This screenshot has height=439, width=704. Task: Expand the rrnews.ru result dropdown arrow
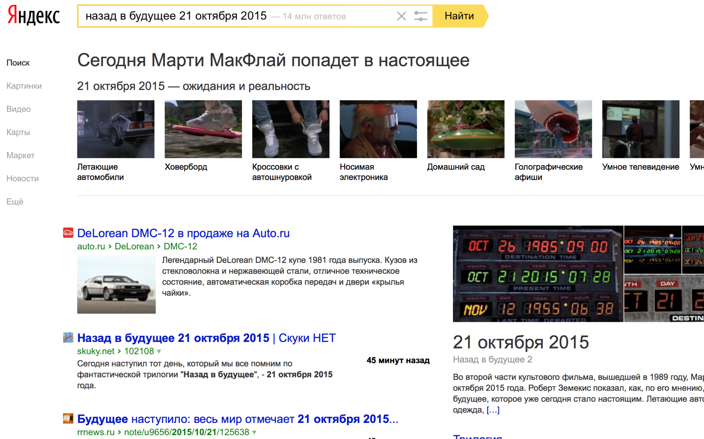tap(254, 432)
